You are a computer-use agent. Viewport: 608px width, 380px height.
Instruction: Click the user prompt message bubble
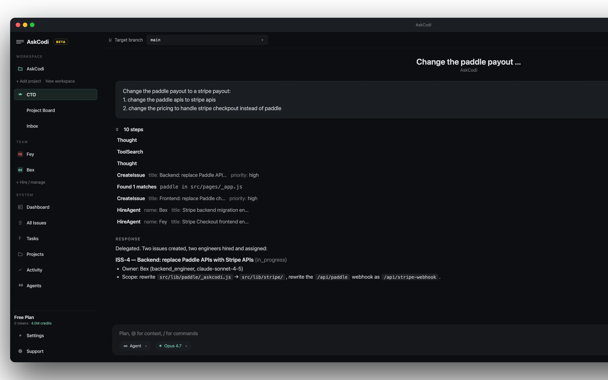[362, 100]
